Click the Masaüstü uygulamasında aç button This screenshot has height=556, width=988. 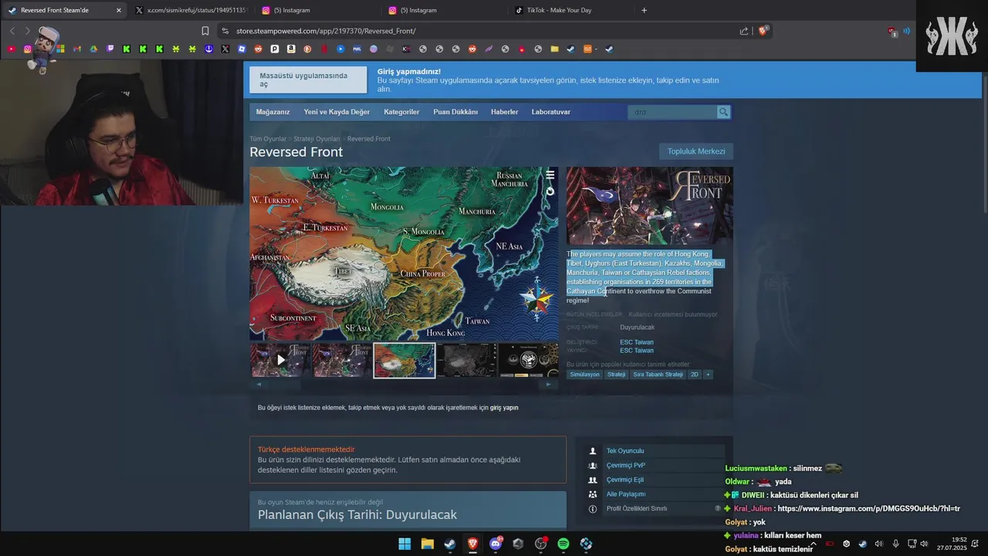pyautogui.click(x=308, y=80)
